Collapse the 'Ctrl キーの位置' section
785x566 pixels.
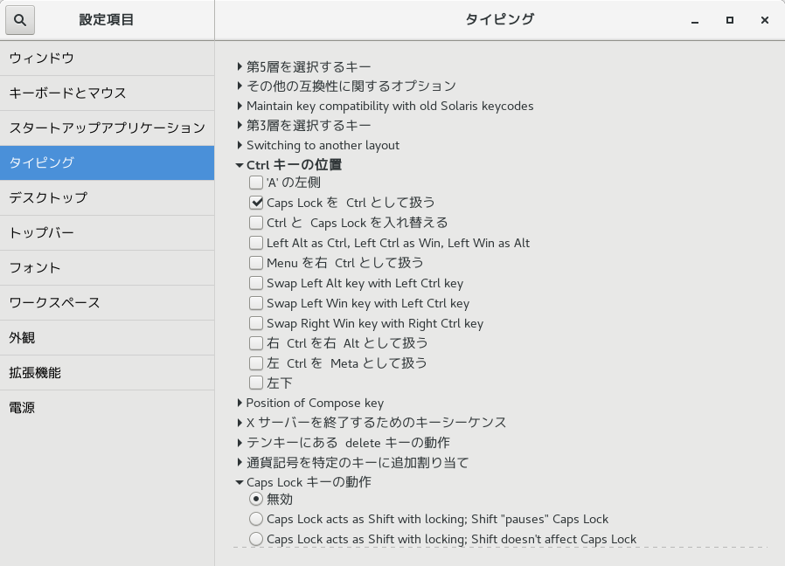(x=240, y=164)
